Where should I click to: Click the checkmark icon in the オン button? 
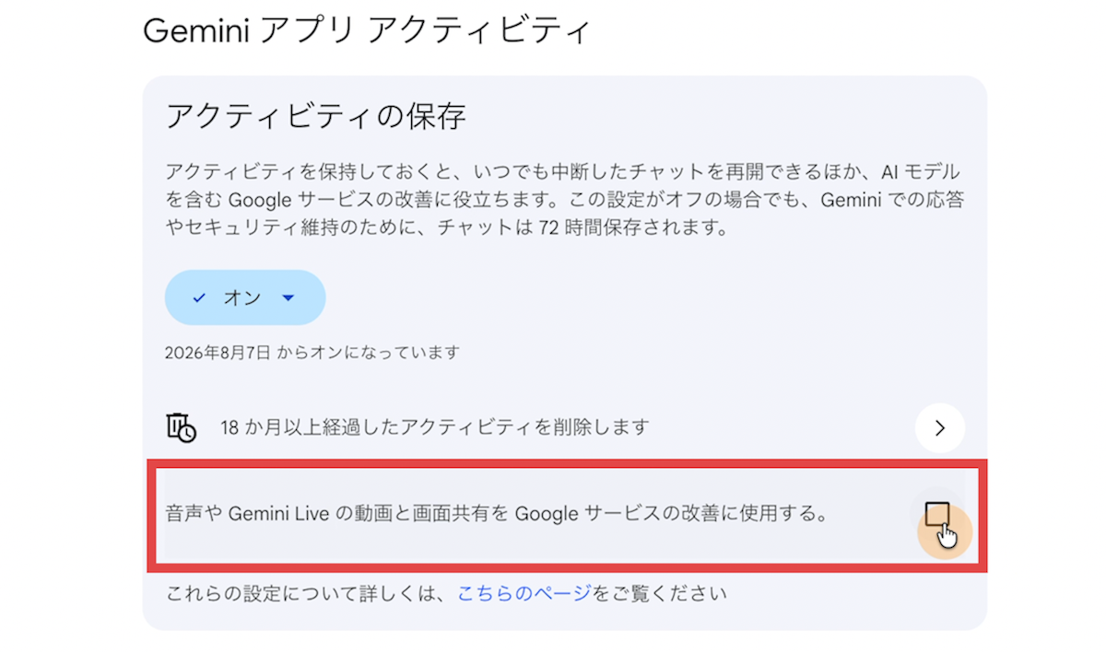pyautogui.click(x=199, y=298)
